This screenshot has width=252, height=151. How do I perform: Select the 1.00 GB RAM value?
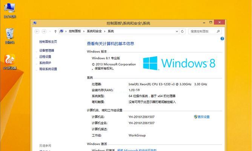pos(134,90)
